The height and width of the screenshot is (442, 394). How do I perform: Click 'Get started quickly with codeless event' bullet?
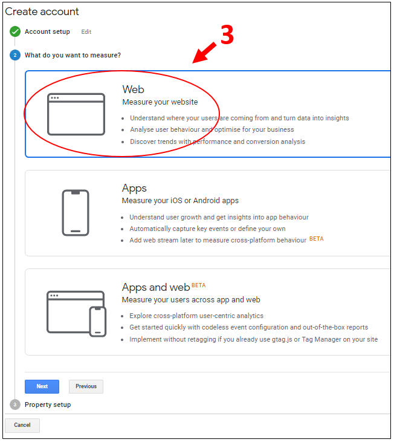pyautogui.click(x=249, y=327)
